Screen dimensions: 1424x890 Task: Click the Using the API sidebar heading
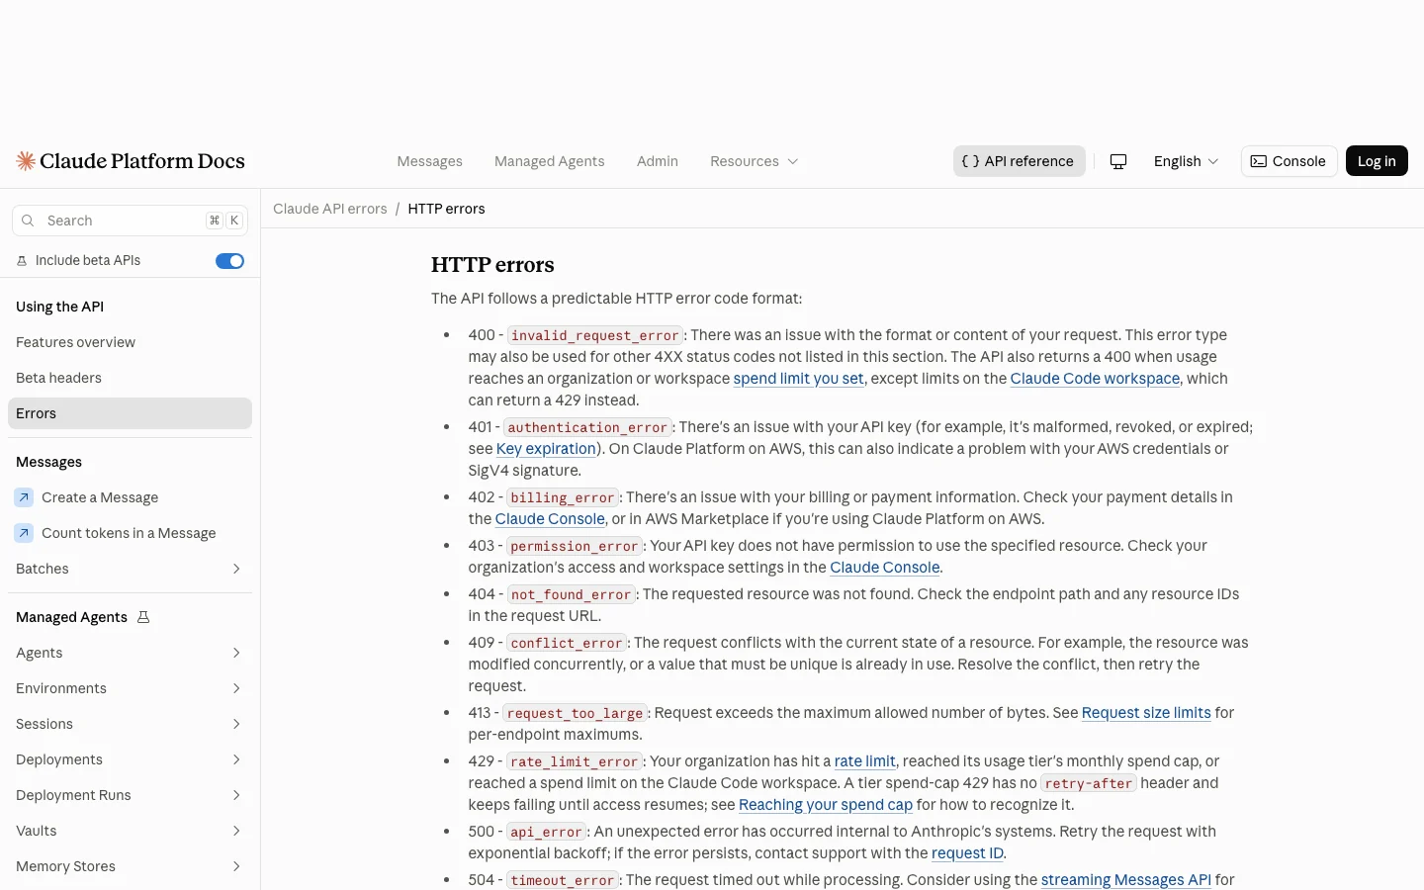[59, 307]
